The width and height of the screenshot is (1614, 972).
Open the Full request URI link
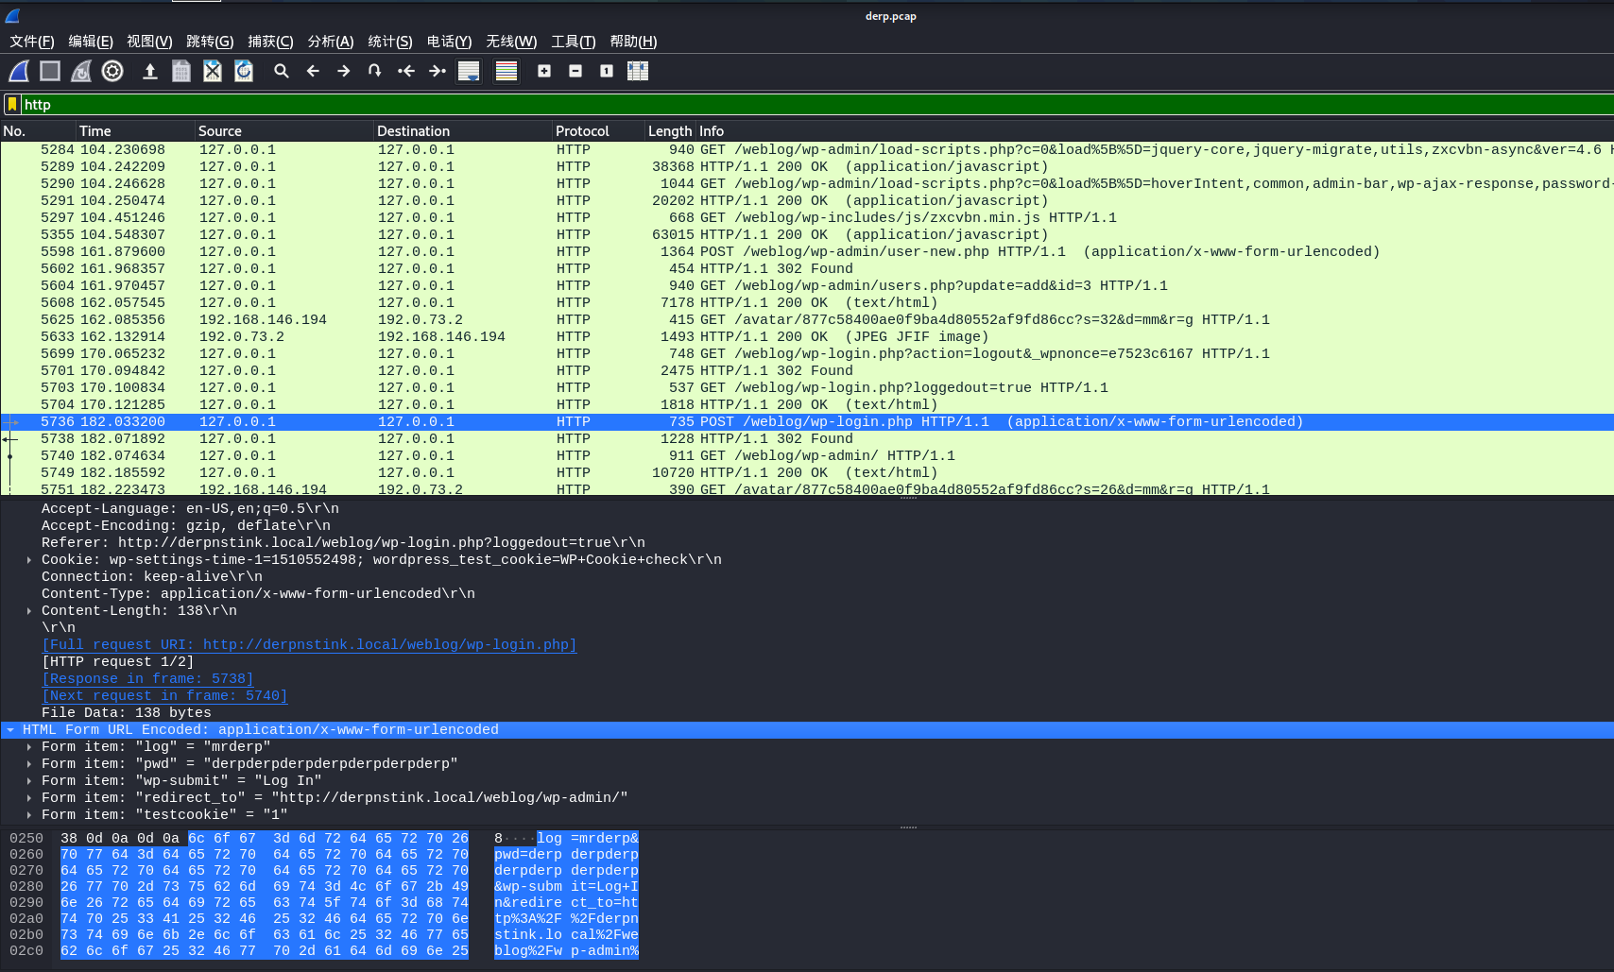[x=309, y=644]
